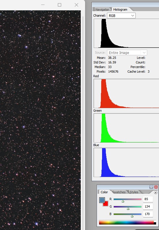Select the Histogram tab
The width and height of the screenshot is (159, 230).
coord(120,9)
